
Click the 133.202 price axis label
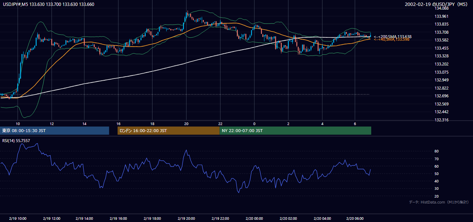click(442, 64)
